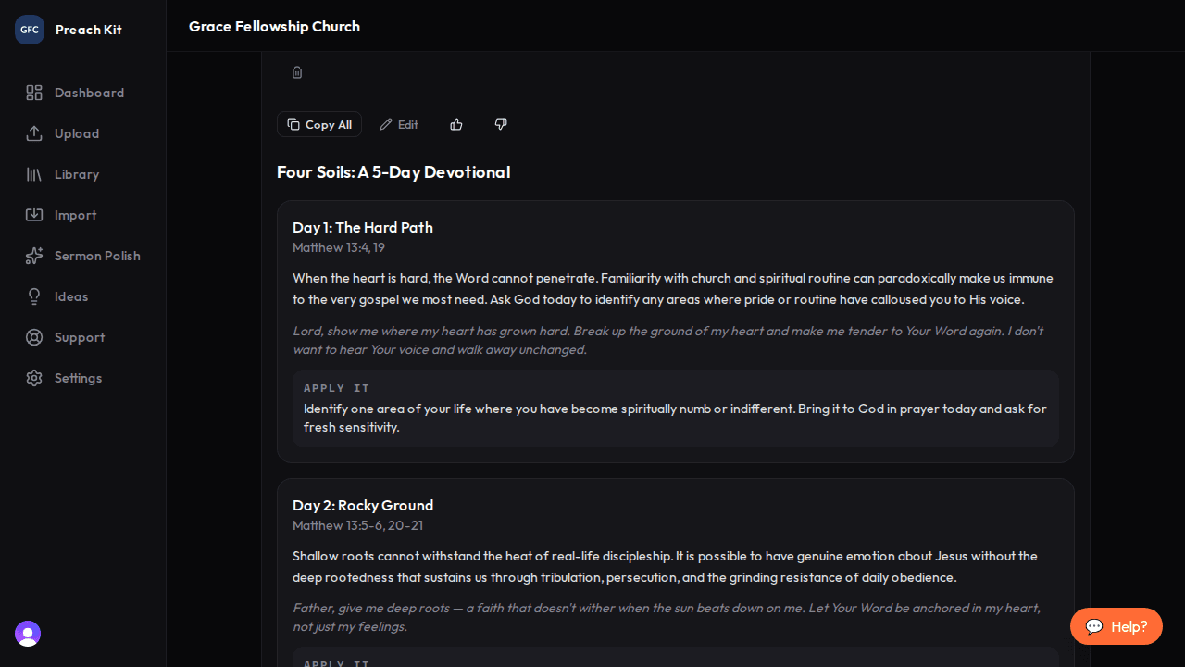
Task: Open Settings via the gear icon
Action: (34, 378)
